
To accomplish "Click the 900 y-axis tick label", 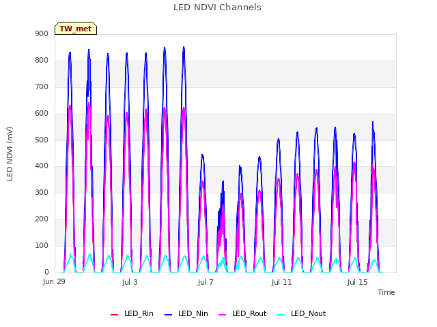I will pyautogui.click(x=42, y=34).
